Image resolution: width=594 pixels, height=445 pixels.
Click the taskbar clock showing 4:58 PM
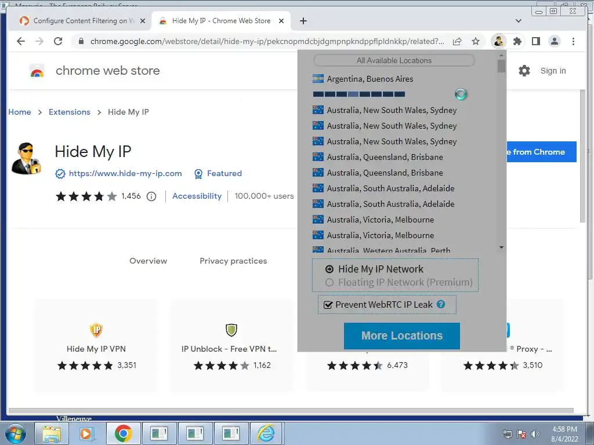[564, 434]
